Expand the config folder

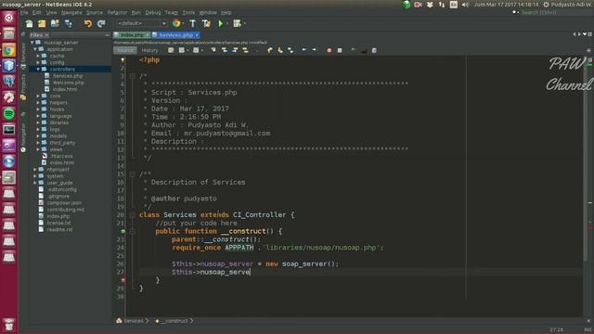pyautogui.click(x=38, y=62)
